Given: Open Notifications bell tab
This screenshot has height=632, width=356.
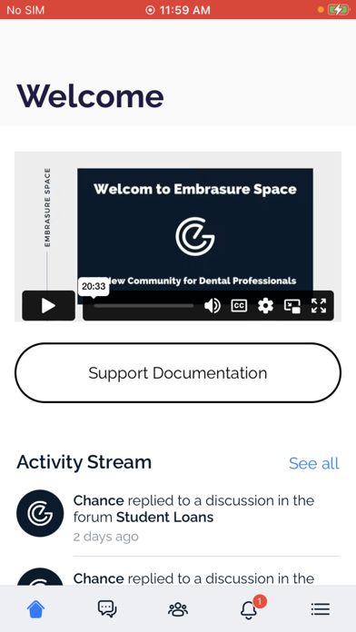Looking at the screenshot, I should tap(249, 609).
